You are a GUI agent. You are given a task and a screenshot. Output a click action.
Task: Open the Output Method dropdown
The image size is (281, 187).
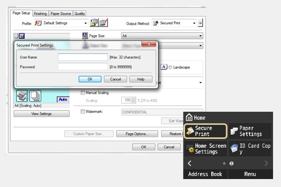tap(193, 23)
